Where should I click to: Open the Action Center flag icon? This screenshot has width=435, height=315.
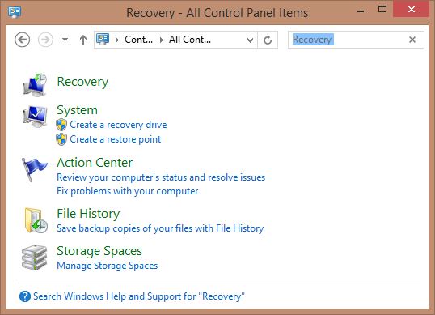[35, 169]
